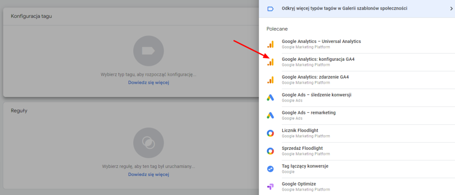The image size is (455, 195).
Task: Click the tag type placeholder circle
Action: [x=148, y=51]
